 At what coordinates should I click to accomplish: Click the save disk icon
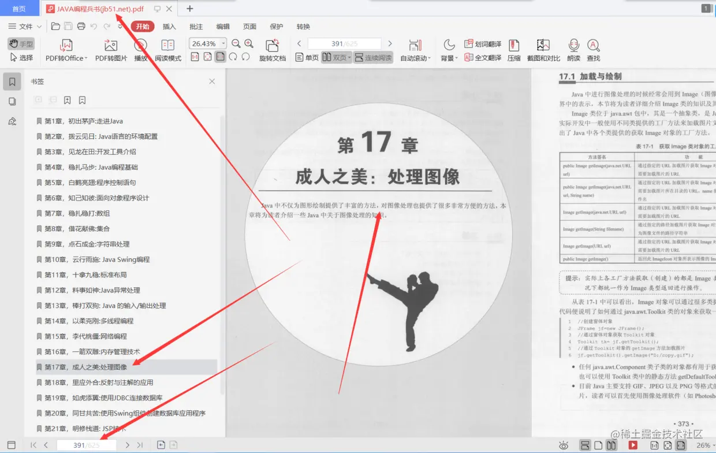[68, 26]
